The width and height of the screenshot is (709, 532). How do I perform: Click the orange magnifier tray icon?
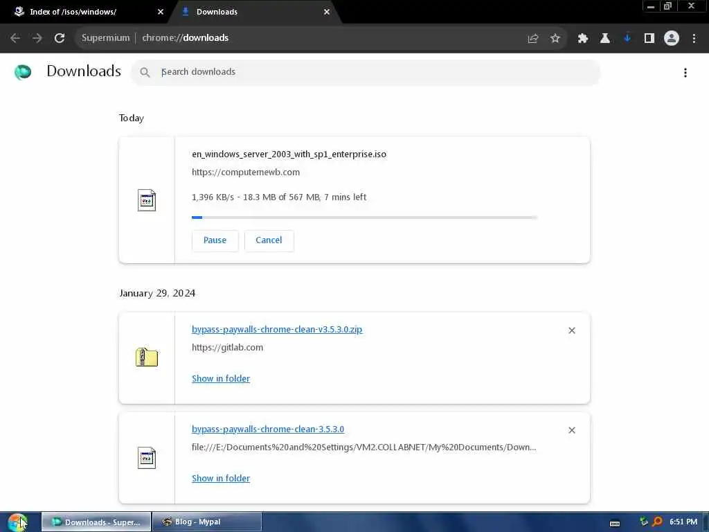(x=658, y=522)
